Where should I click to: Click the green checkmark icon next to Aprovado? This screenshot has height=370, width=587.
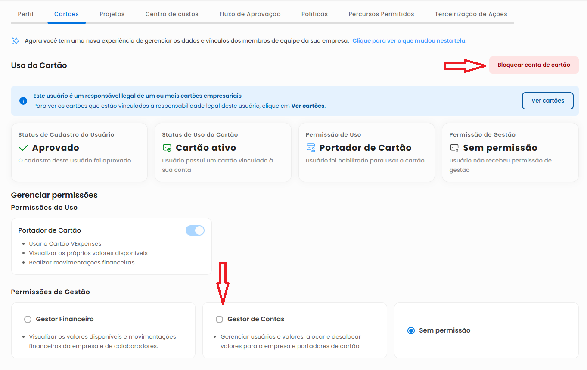tap(24, 148)
